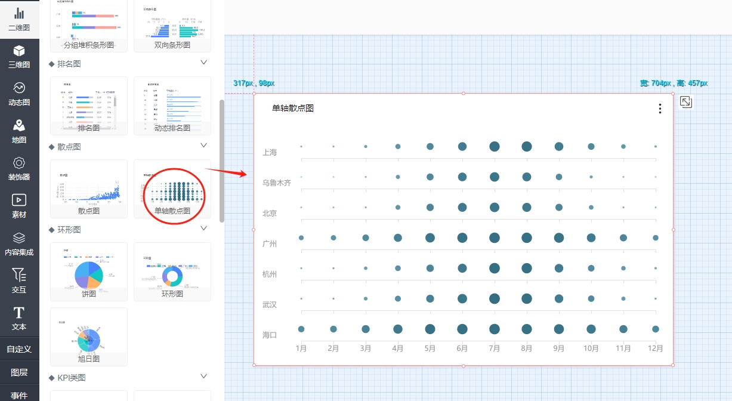Viewport: 732px width, 401px height.
Task: Collapse the 环形图 section
Action: tap(204, 229)
